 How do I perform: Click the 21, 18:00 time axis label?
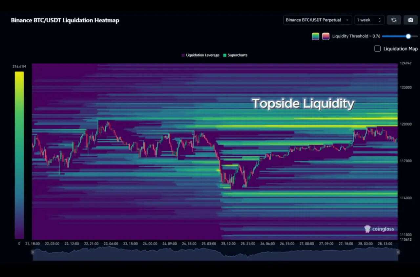tap(32, 244)
